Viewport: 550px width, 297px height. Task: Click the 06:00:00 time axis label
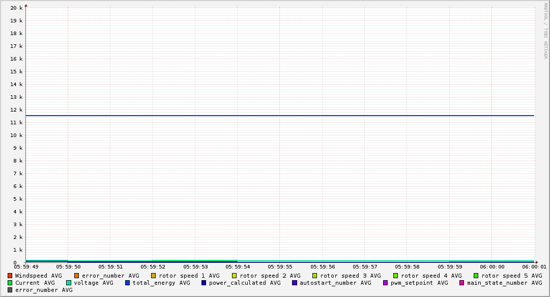pyautogui.click(x=492, y=266)
